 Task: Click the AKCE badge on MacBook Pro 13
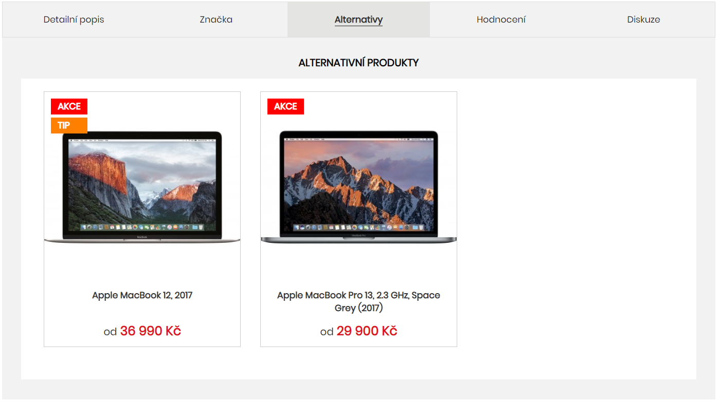[285, 106]
